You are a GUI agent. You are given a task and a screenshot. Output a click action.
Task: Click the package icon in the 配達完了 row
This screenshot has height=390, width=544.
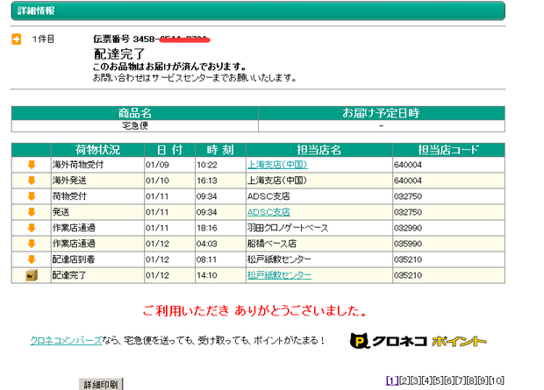[x=31, y=275]
